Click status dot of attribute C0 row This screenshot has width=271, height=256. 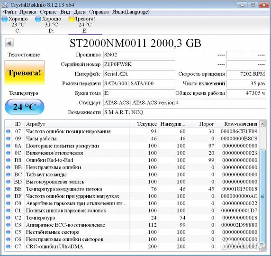pyautogui.click(x=9, y=203)
